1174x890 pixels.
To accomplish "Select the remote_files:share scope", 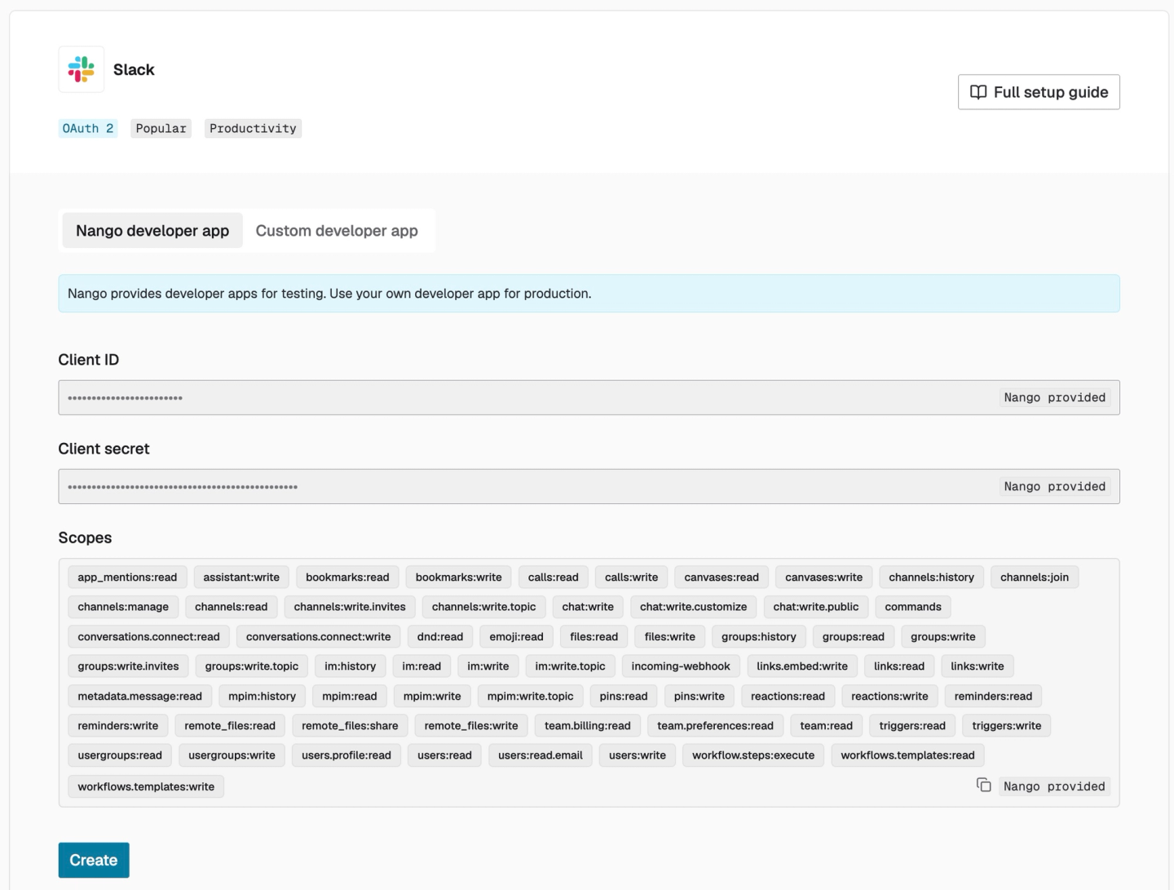I will [x=350, y=725].
